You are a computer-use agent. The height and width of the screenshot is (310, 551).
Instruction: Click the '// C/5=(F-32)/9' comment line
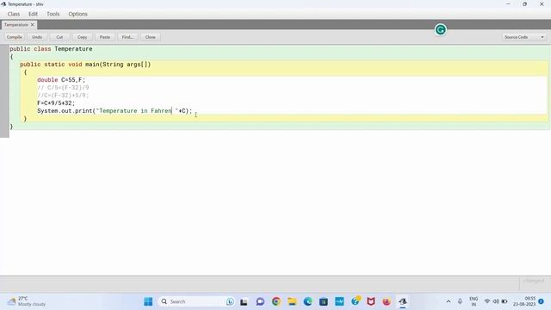63,88
